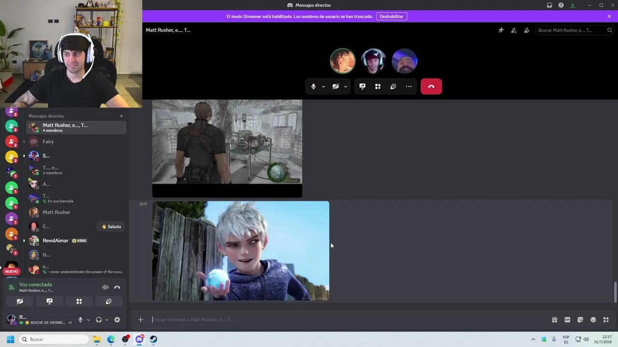This screenshot has height=347, width=618.
Task: Click the Saluda wave button
Action: [112, 227]
